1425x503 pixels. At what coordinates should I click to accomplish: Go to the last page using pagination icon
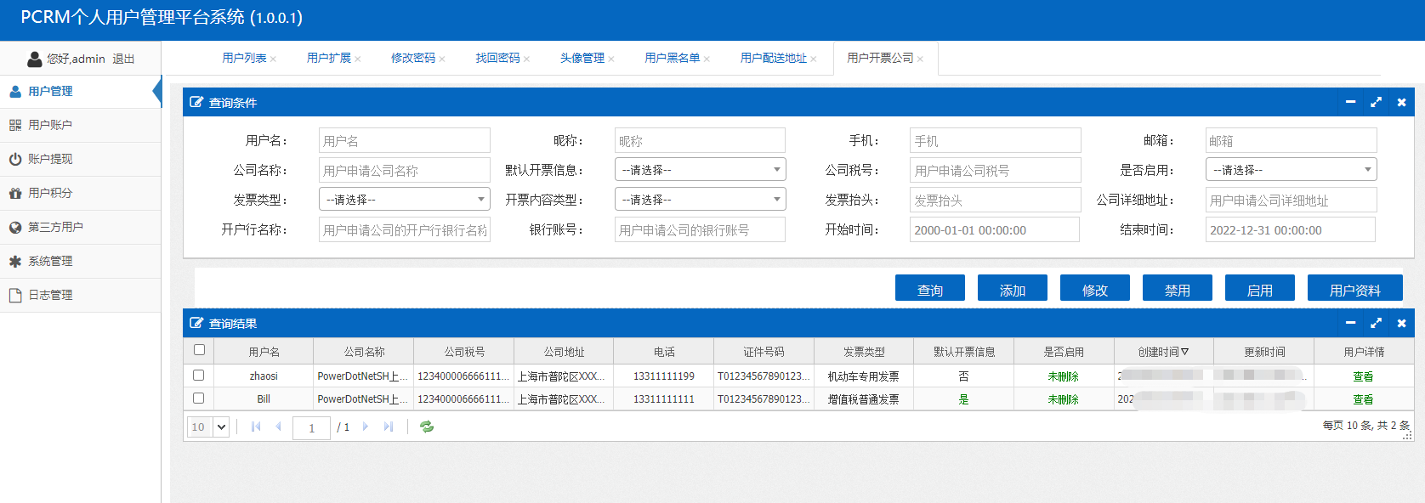(x=389, y=427)
